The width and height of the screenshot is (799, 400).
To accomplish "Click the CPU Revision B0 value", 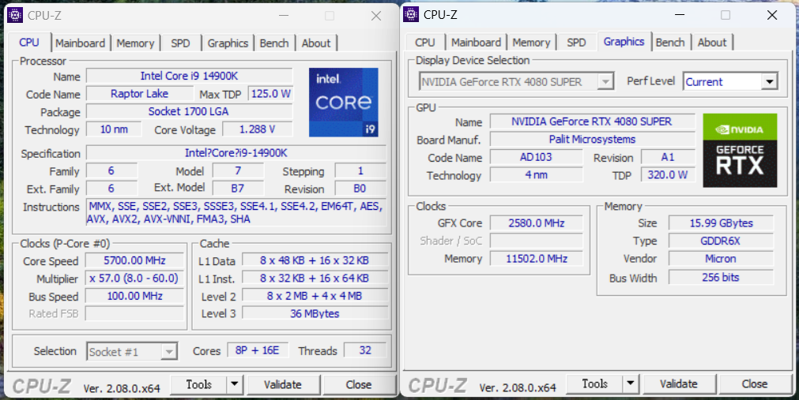I will [360, 189].
